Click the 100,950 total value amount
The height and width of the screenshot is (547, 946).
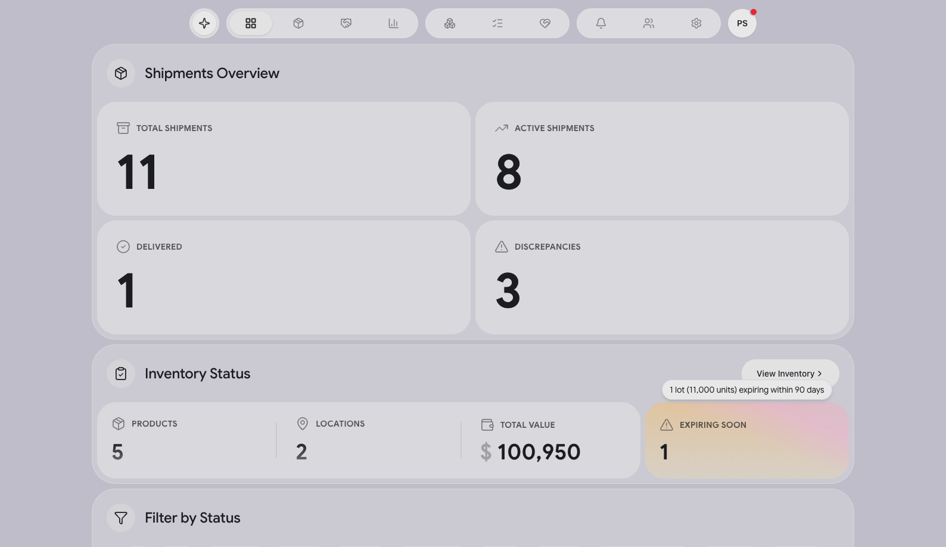point(539,452)
